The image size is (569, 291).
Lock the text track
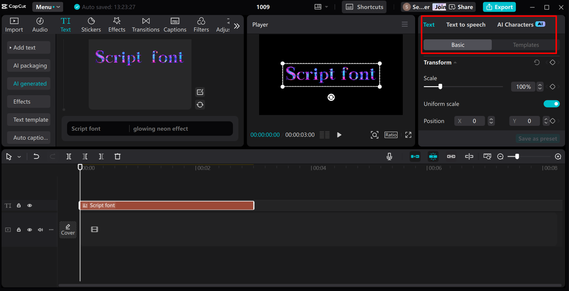click(x=19, y=206)
